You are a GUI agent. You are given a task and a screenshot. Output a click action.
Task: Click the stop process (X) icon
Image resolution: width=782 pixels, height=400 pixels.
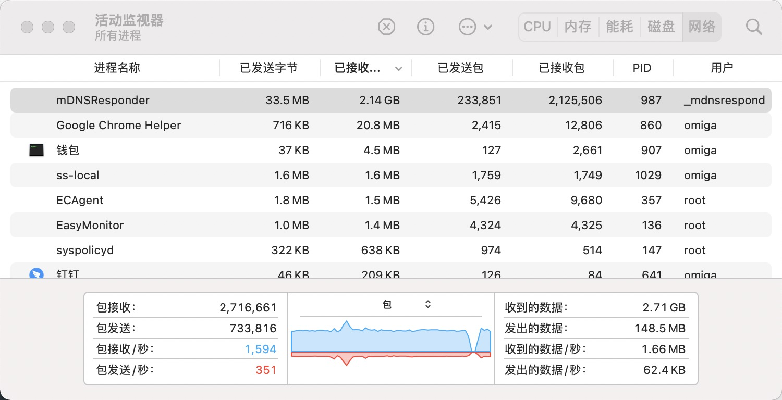386,27
